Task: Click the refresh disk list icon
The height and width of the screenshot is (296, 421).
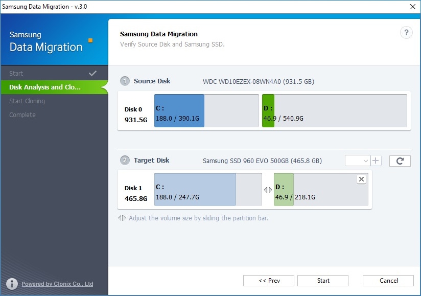Action: [400, 161]
